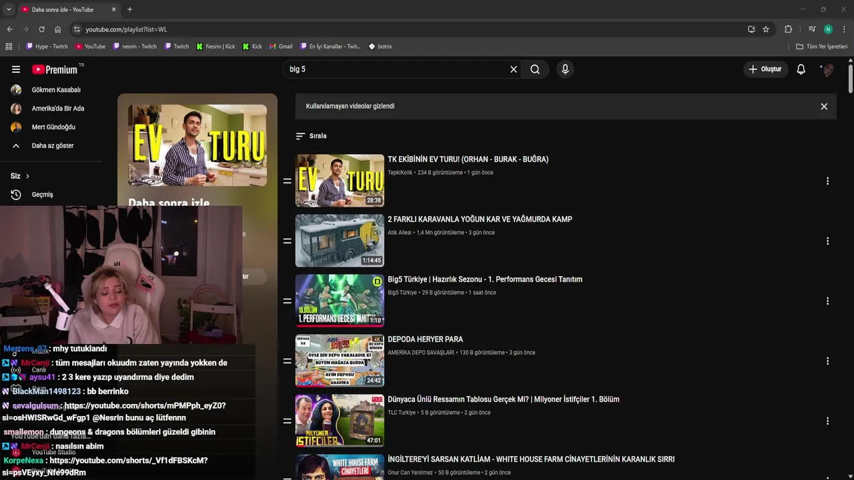The width and height of the screenshot is (854, 480).
Task: Visit Atik Ailesi channel link
Action: point(400,233)
